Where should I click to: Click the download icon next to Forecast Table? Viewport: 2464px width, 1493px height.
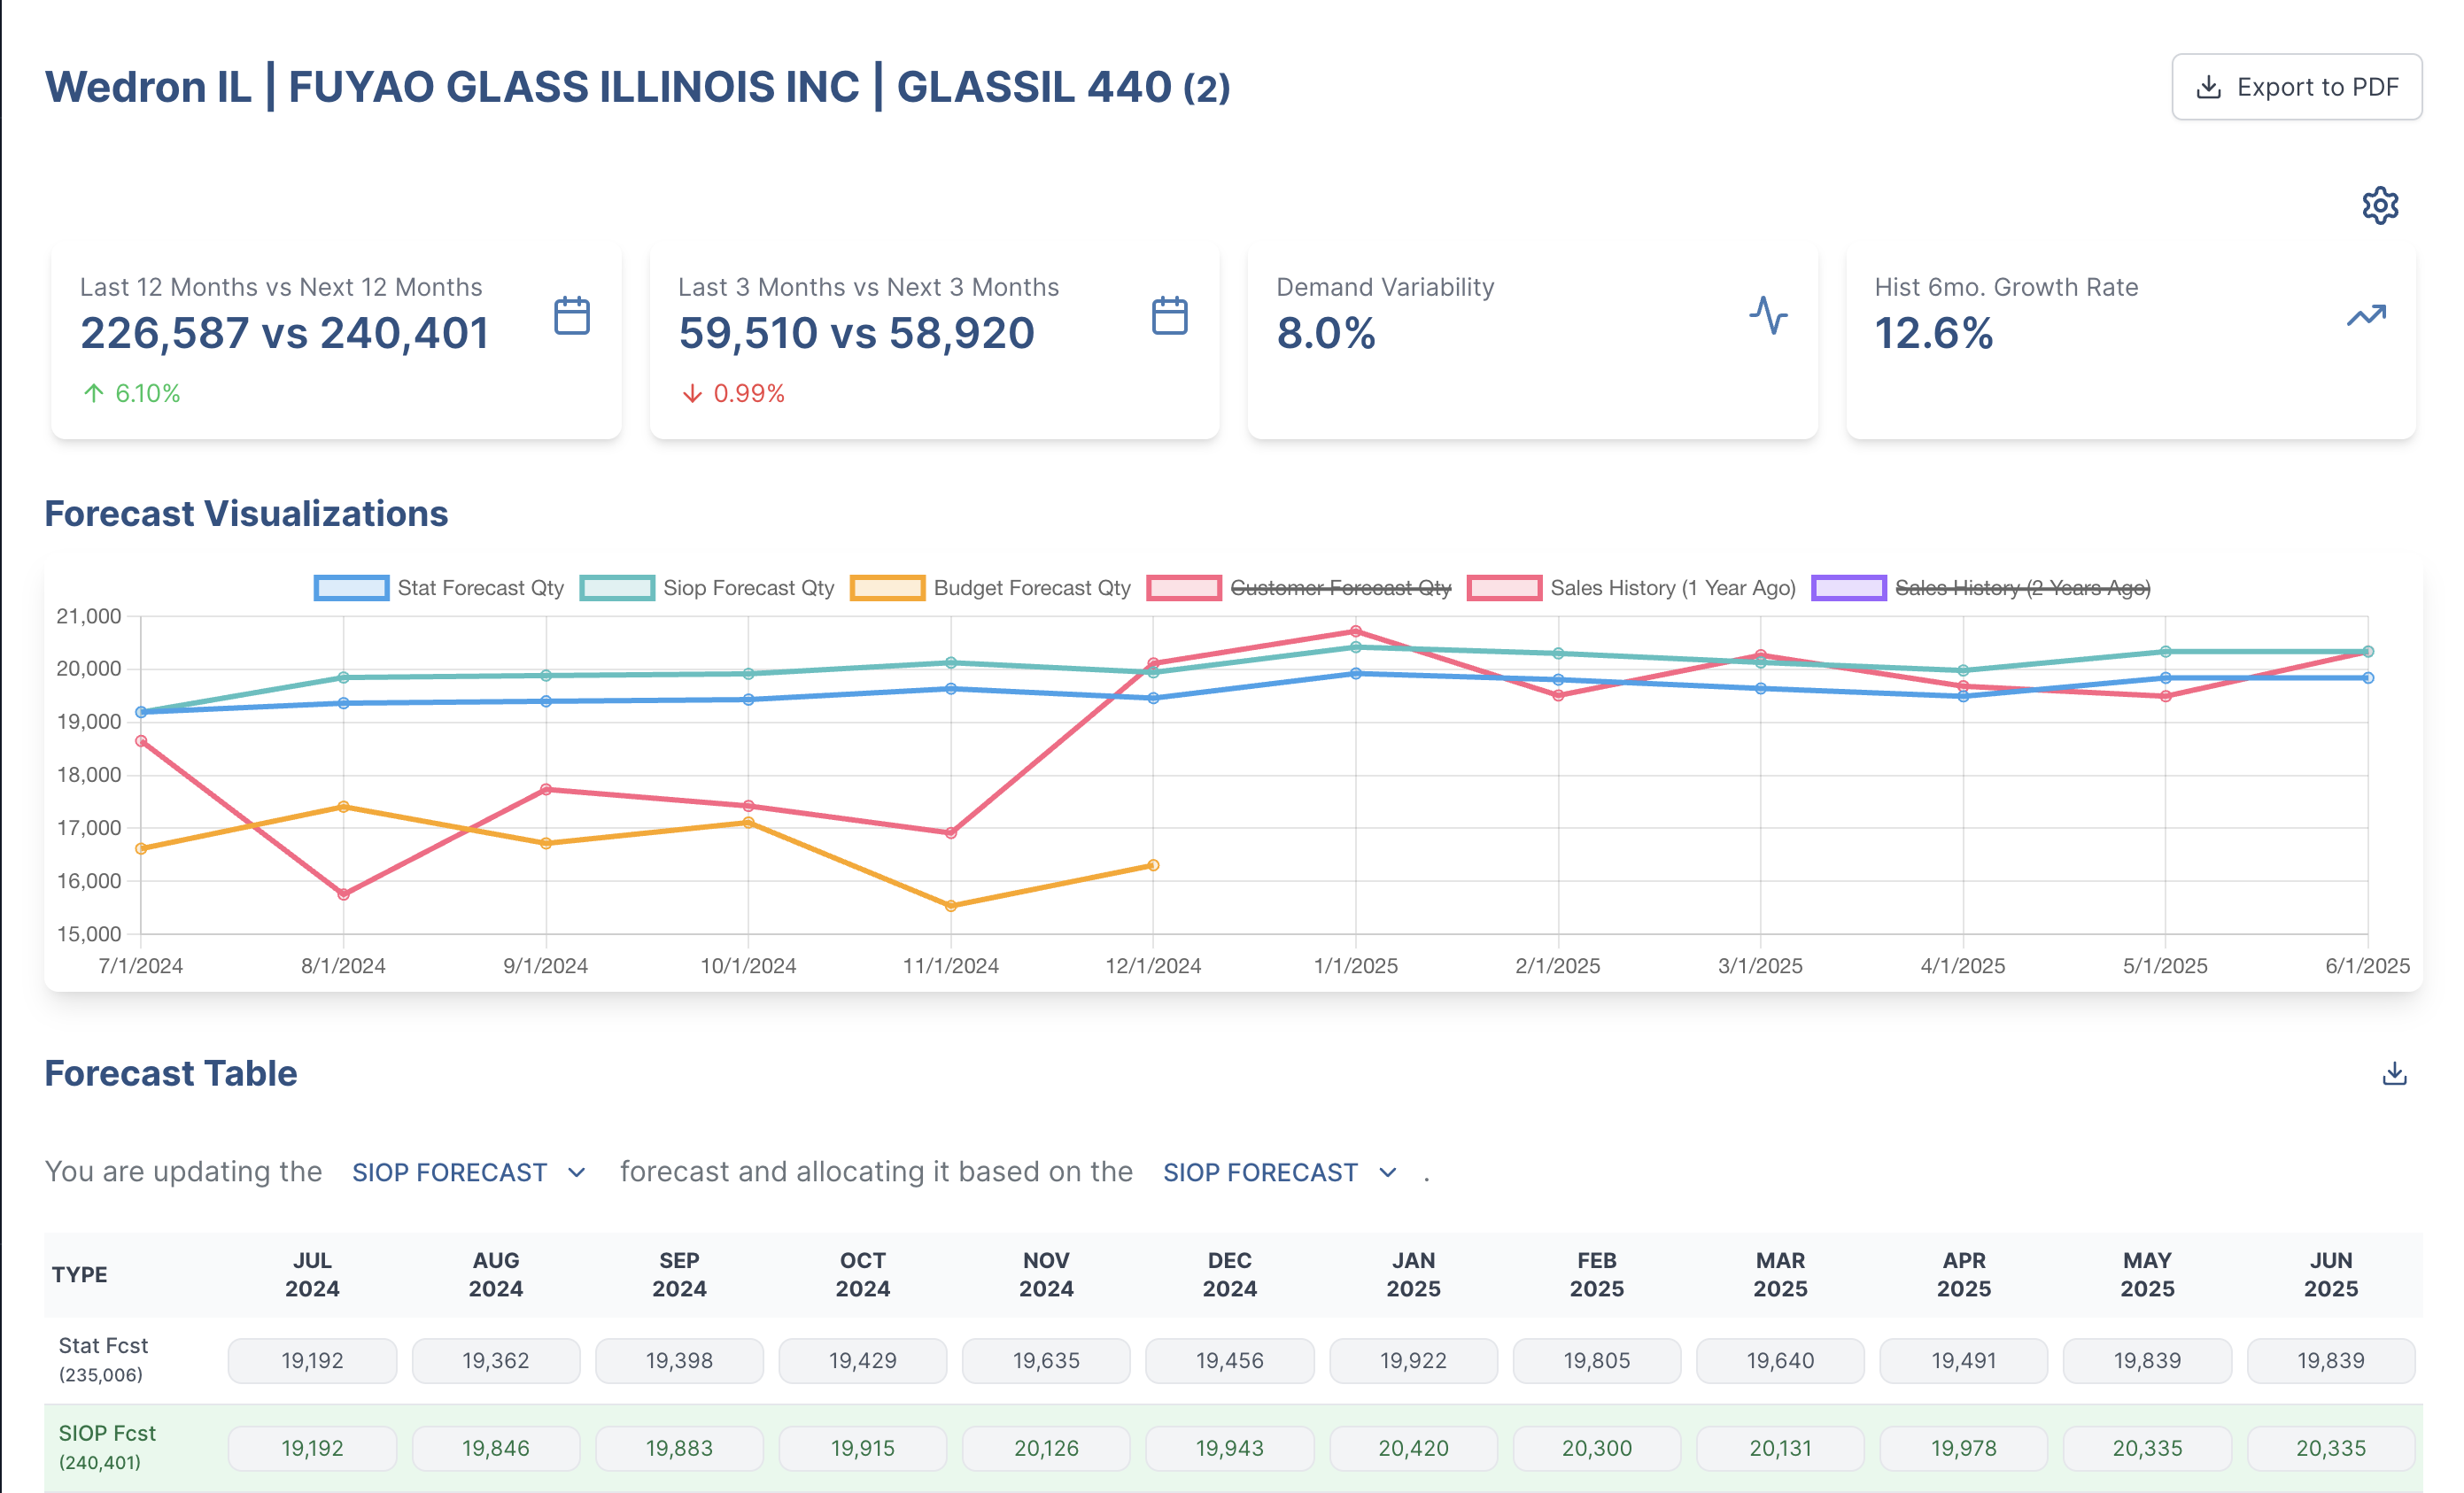click(2395, 1072)
